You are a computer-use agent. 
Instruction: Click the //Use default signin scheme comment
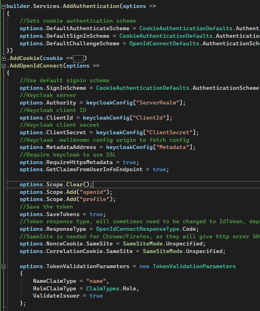[64, 80]
